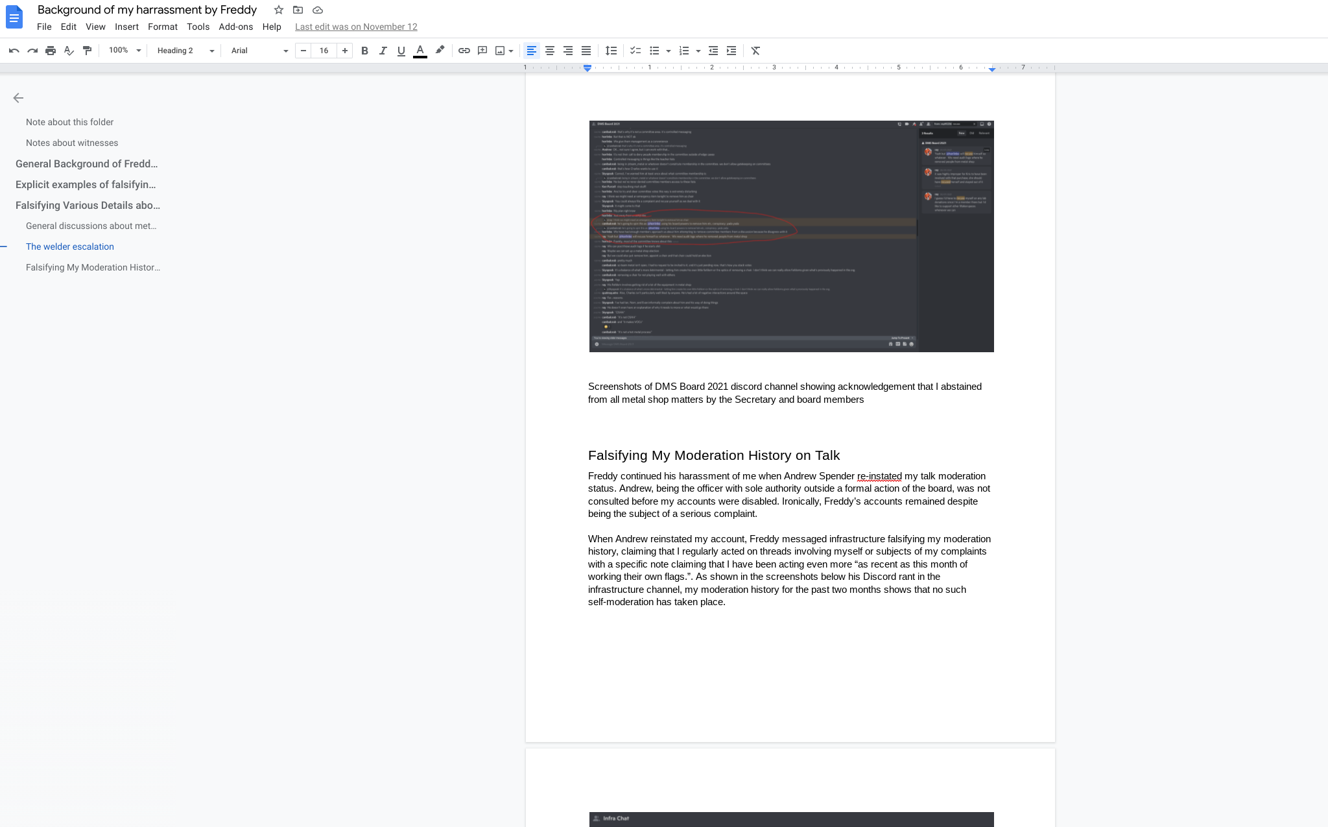Screen dimensions: 1328x827
Task: Open the Arial font dropdown
Action: [259, 51]
